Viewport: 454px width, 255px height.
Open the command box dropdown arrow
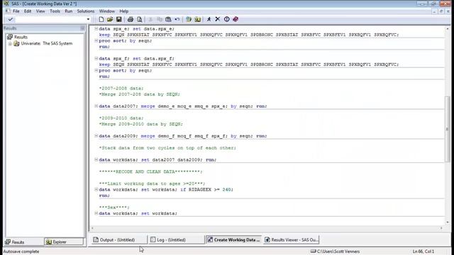tap(88, 19)
